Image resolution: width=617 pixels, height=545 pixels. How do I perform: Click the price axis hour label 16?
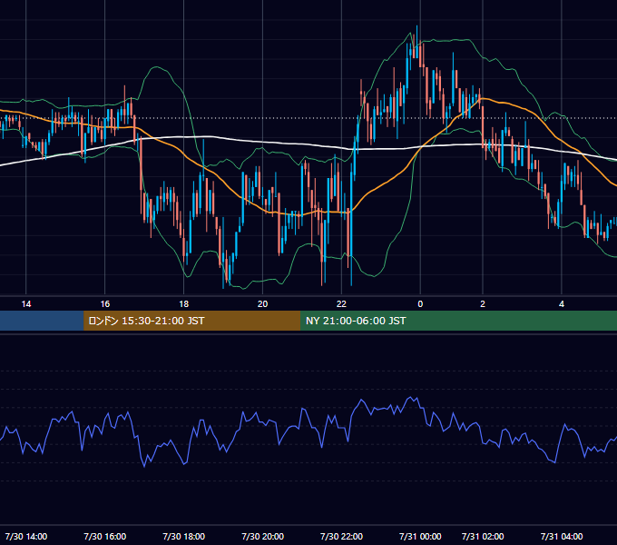(x=105, y=304)
